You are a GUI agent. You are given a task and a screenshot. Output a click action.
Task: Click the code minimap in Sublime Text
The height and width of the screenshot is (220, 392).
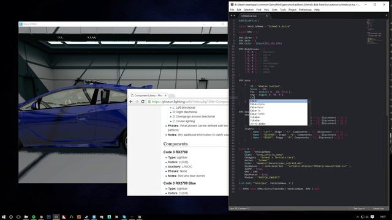click(374, 31)
